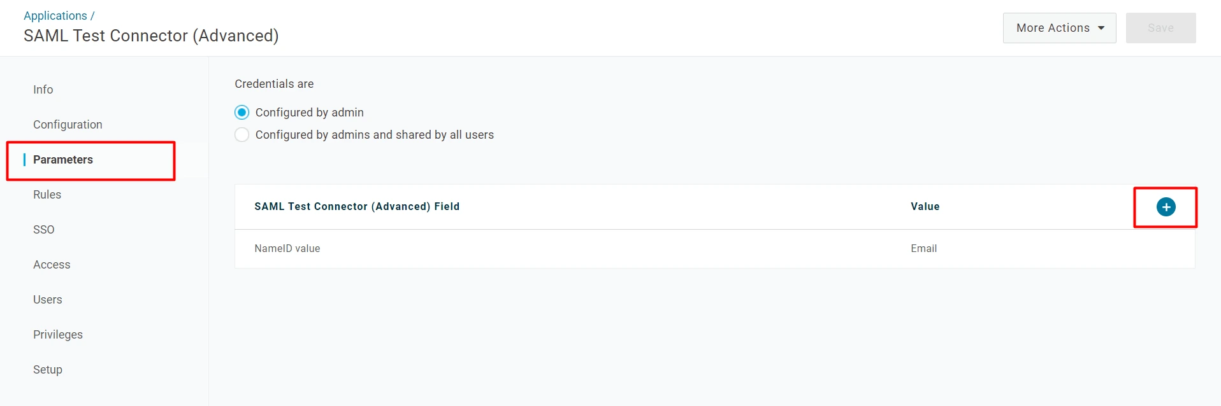Switch to the Configuration tab
Screen dimensions: 1221x406
(x=68, y=125)
